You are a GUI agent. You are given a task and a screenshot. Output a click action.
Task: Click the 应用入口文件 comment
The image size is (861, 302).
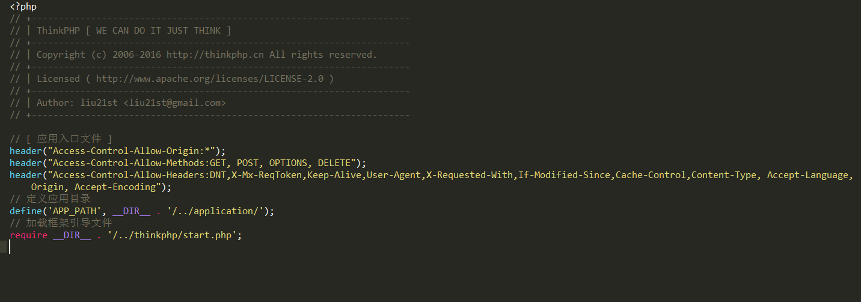click(69, 139)
